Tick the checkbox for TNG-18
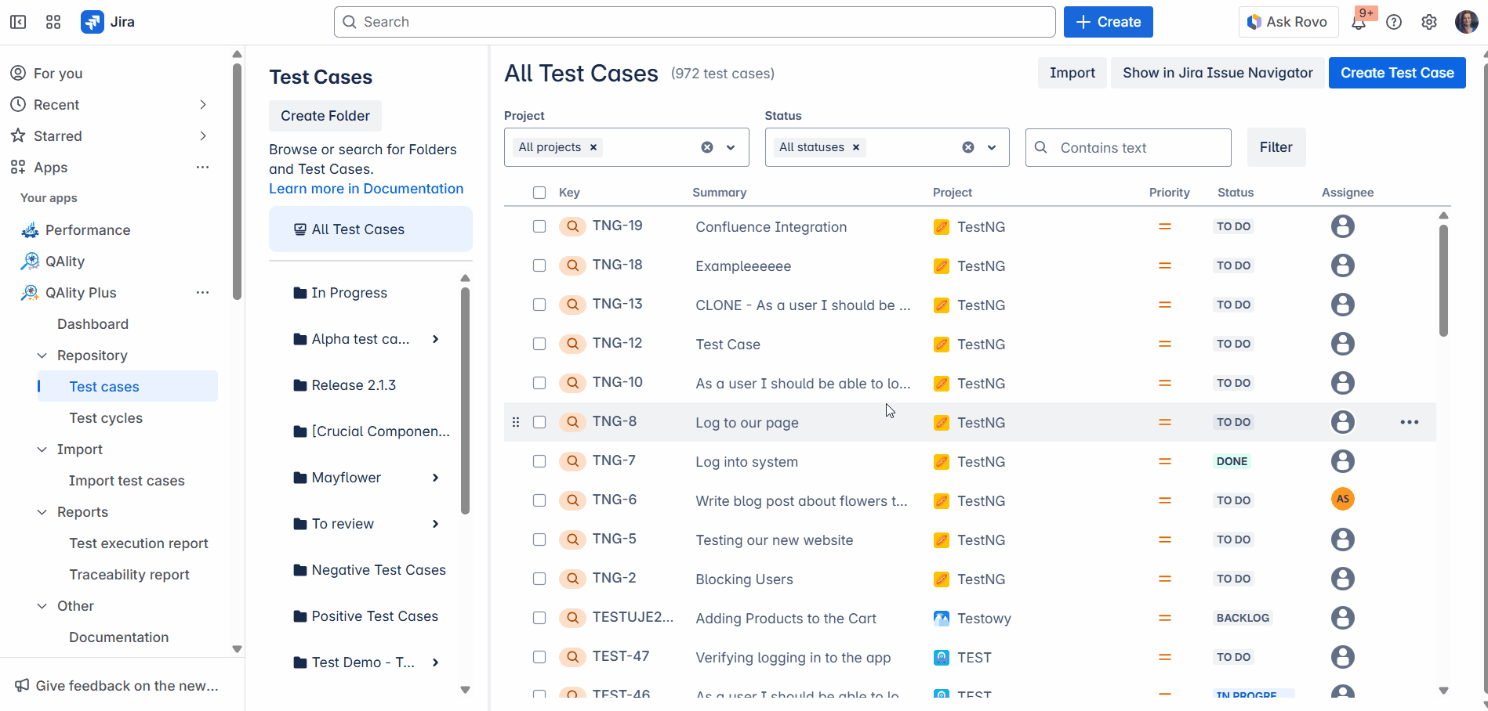Screen dimensions: 1488x711 tap(539, 265)
